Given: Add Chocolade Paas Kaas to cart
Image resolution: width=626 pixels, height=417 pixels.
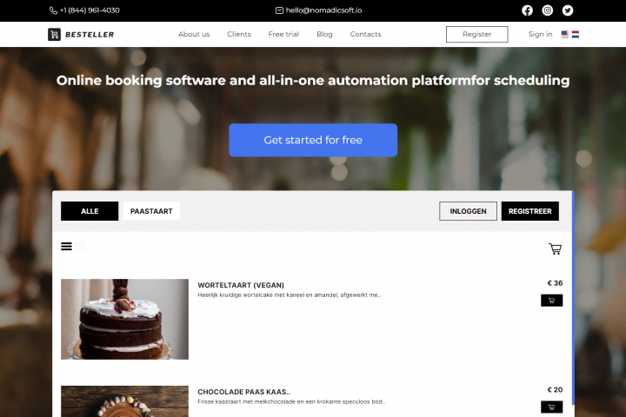Looking at the screenshot, I should [552, 407].
